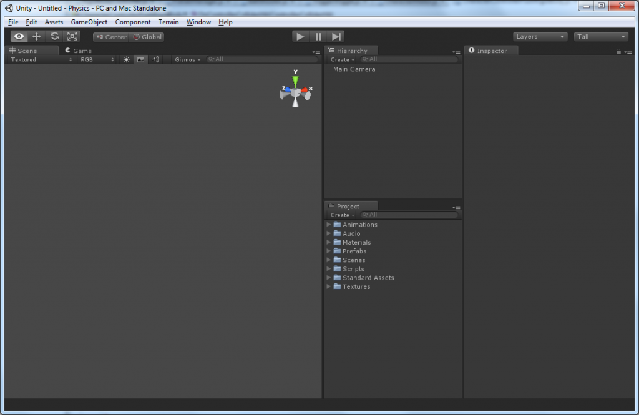This screenshot has width=639, height=415.
Task: Switch to the Game tab
Action: [79, 51]
